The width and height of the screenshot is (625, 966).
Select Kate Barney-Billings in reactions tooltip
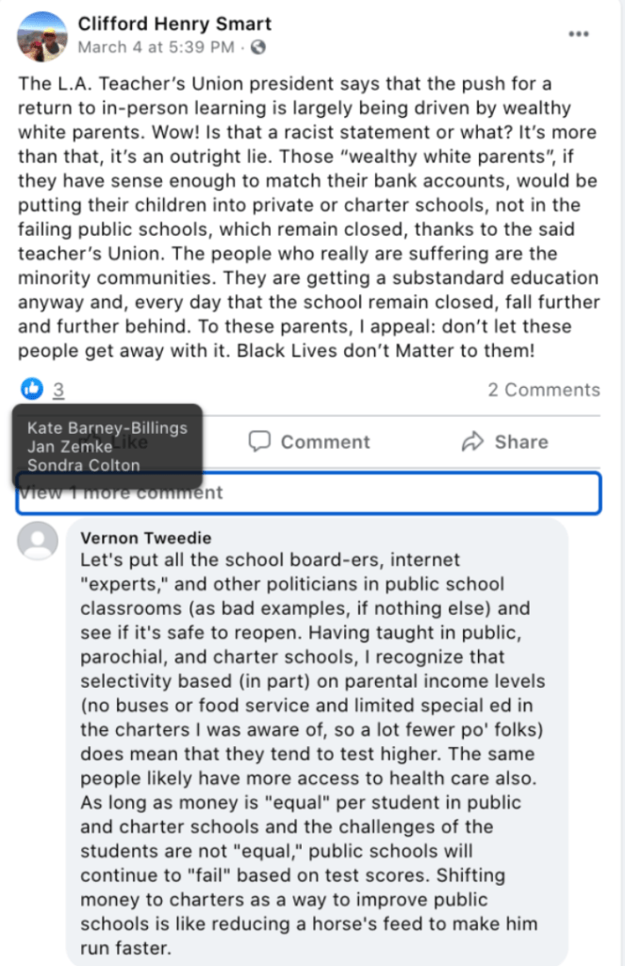click(107, 428)
